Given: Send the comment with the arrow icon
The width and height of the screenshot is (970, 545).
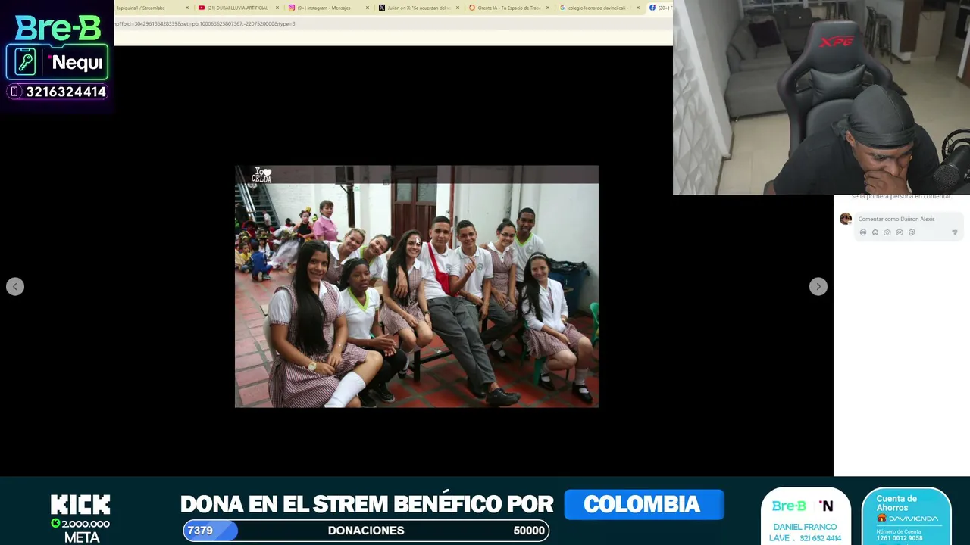Looking at the screenshot, I should 954,232.
